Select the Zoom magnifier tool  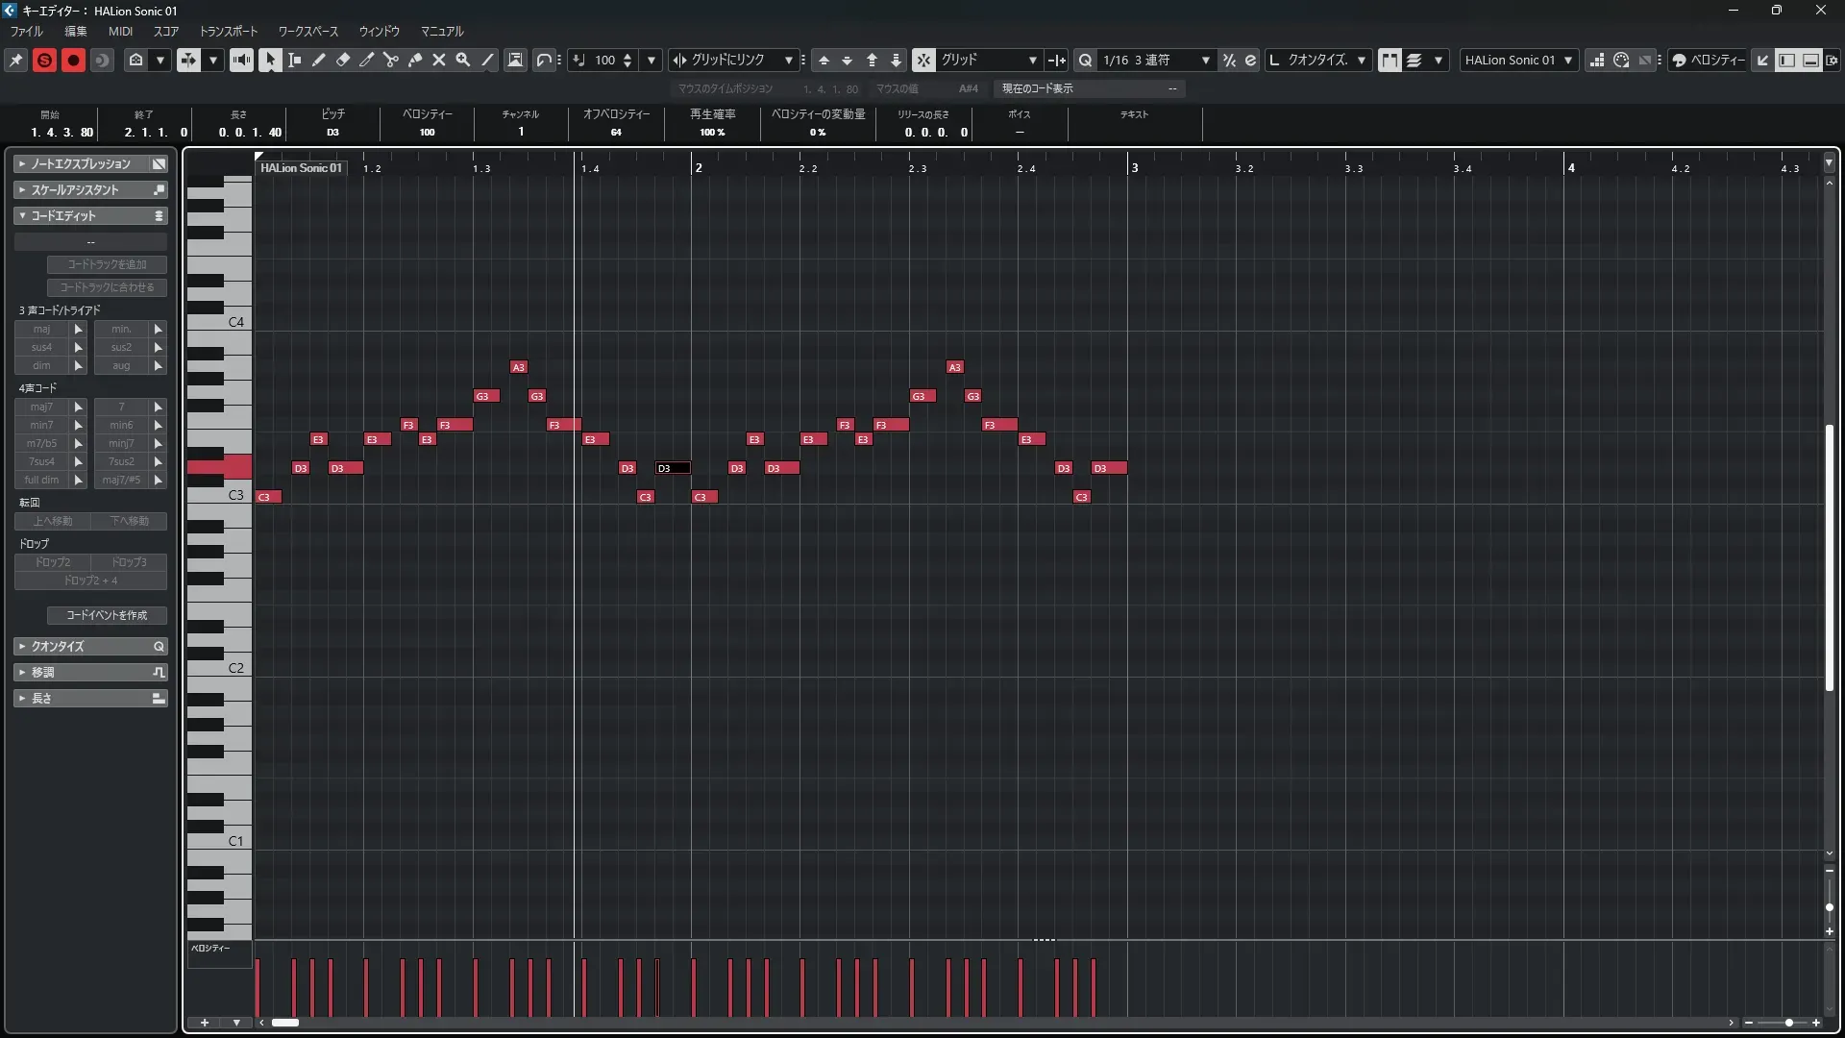(463, 60)
